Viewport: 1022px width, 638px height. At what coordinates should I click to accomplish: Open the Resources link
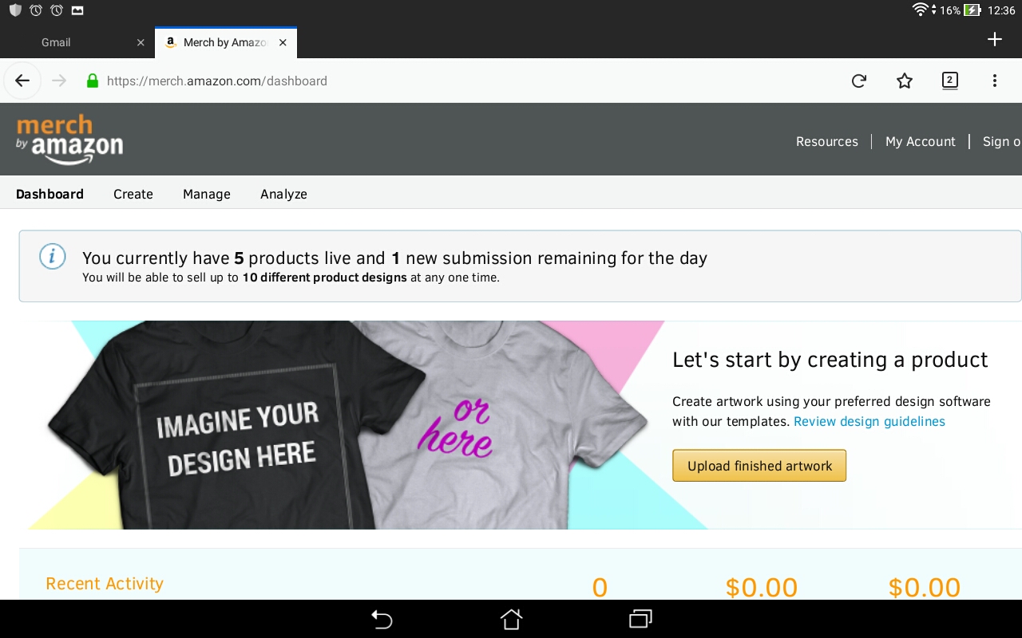click(827, 141)
